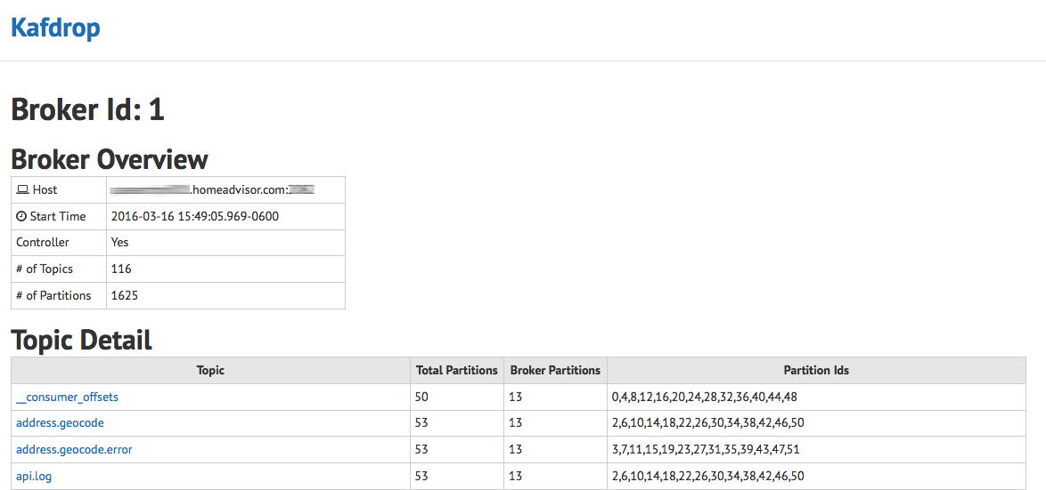The height and width of the screenshot is (490, 1046).
Task: Open the address.geocode.error topic link
Action: click(74, 450)
